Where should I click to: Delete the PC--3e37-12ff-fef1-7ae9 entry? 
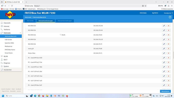[168, 81]
